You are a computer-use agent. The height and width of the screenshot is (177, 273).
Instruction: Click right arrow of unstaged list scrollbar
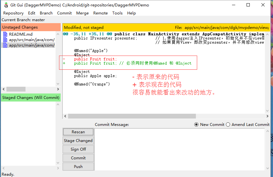(x=58, y=89)
